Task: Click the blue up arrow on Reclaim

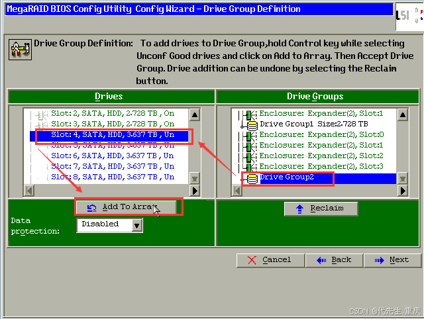Action: click(x=299, y=209)
